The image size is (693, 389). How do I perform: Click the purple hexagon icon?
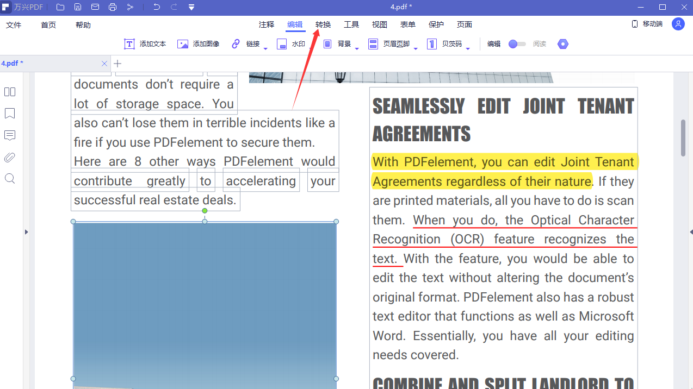(x=563, y=44)
